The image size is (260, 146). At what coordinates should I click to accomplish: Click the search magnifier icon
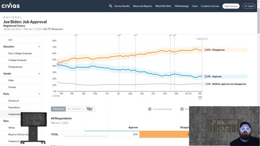[110, 6]
